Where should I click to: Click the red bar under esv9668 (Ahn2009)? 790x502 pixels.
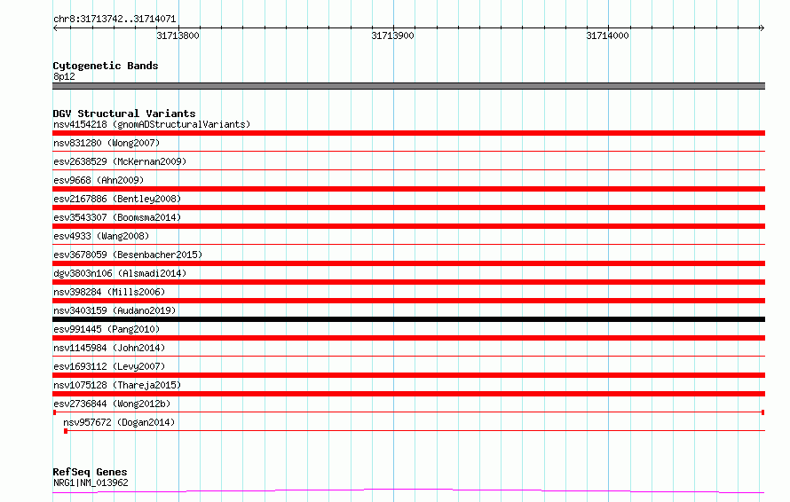pyautogui.click(x=408, y=189)
